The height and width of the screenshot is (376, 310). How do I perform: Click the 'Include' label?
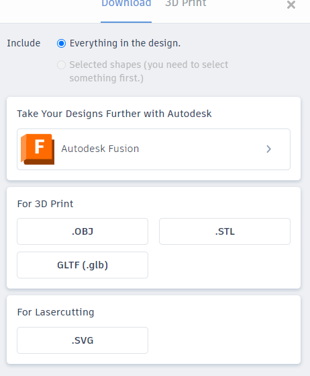click(23, 43)
